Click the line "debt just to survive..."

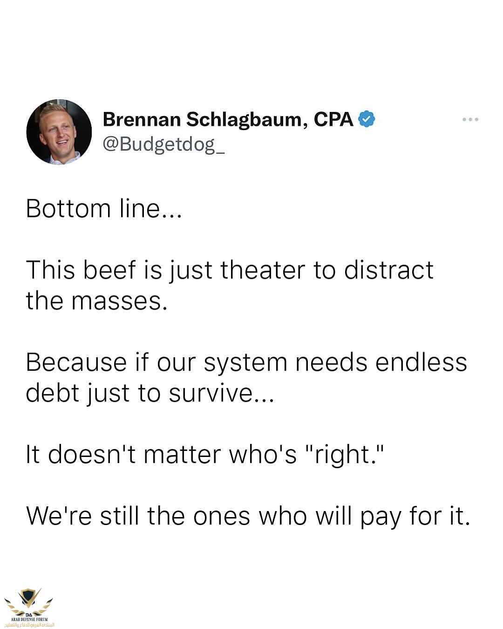pyautogui.click(x=150, y=393)
